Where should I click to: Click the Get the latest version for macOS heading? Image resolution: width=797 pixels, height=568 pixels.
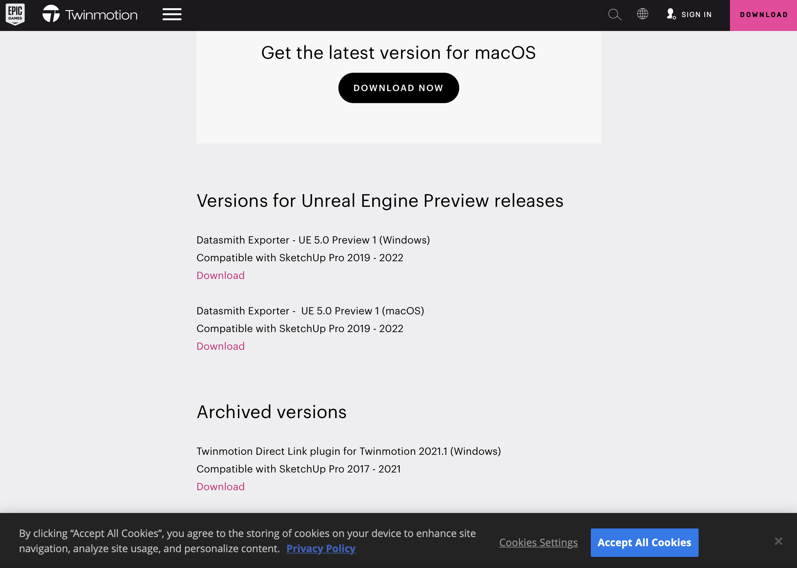click(x=398, y=53)
